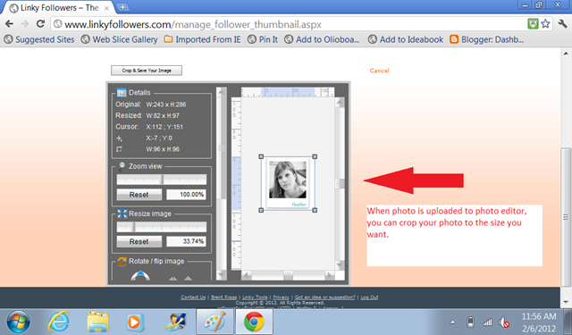Click the canvas horizontal scrollbar left arrow
This screenshot has width=572, height=335.
[247, 275]
